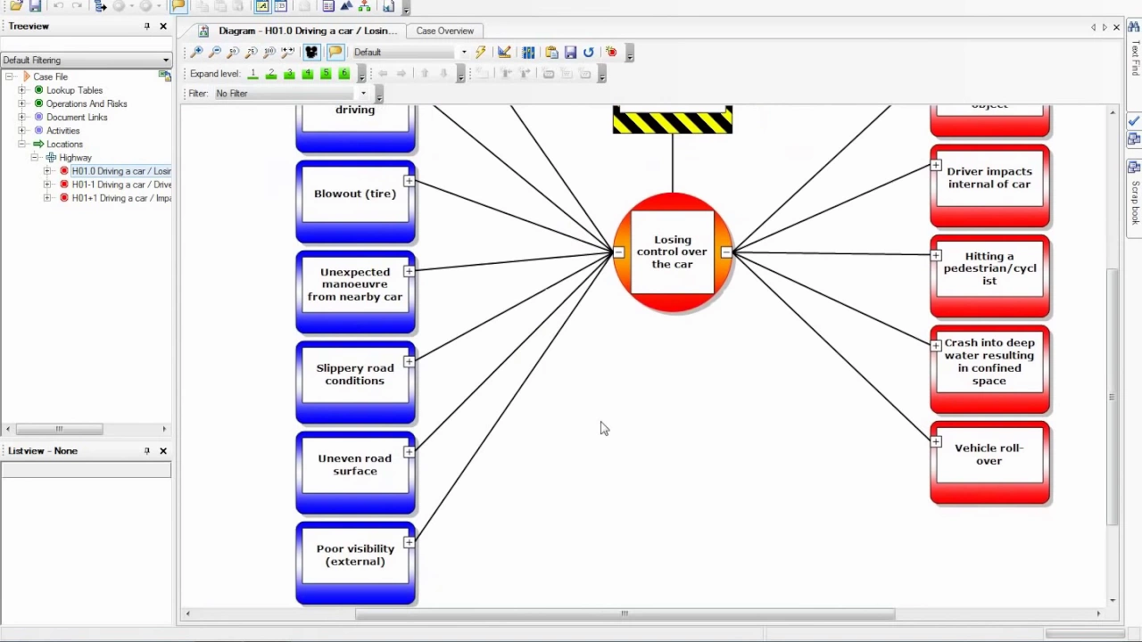Click the diagram horizontal scrollbar thumb
Image resolution: width=1142 pixels, height=642 pixels.
coord(625,613)
